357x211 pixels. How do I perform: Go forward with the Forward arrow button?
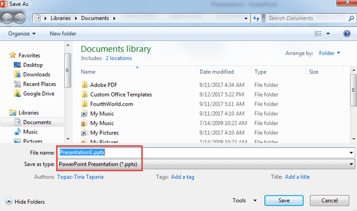(x=20, y=18)
